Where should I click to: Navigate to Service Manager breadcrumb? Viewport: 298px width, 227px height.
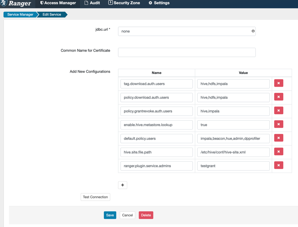click(x=20, y=15)
